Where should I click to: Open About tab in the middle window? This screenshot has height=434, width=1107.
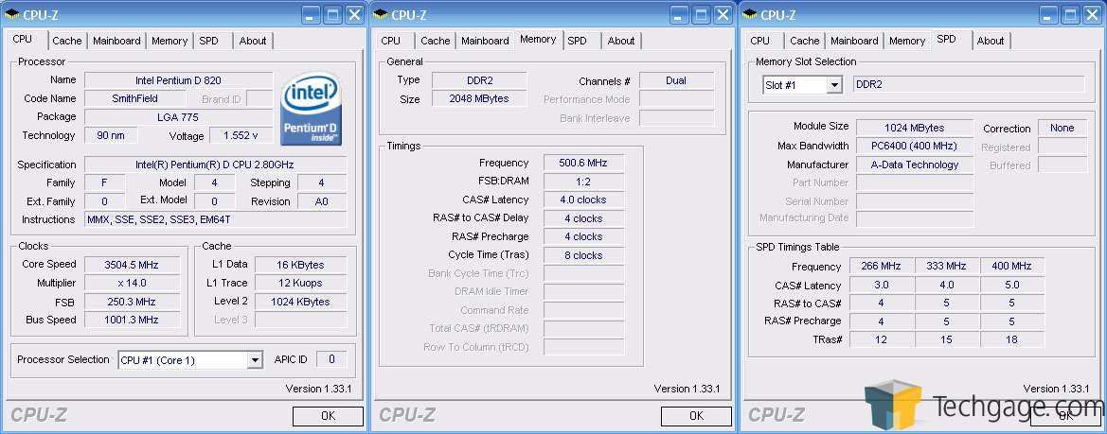(x=621, y=41)
